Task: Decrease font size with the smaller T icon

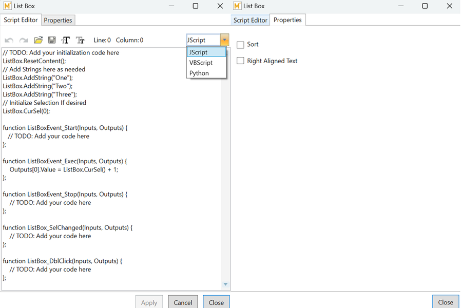Action: point(80,40)
